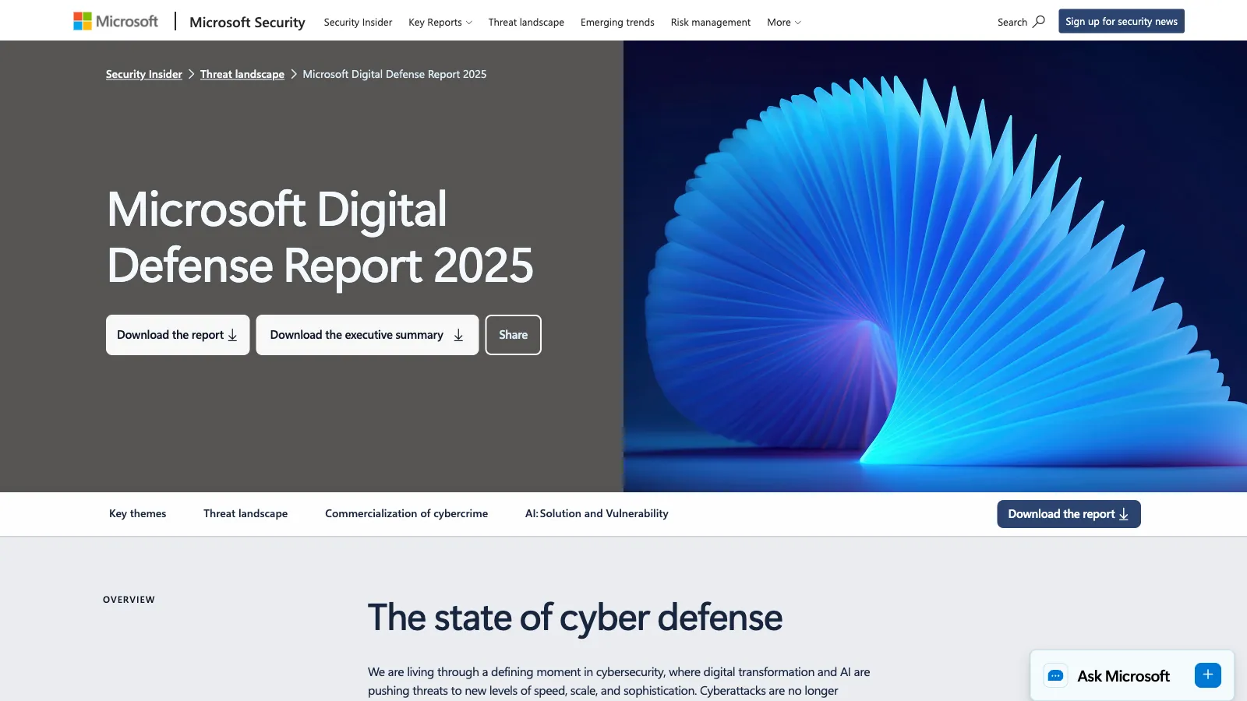Jump to Key themes section

138,513
